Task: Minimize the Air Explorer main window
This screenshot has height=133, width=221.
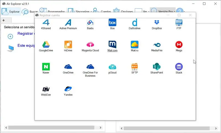Action: (x=193, y=4)
